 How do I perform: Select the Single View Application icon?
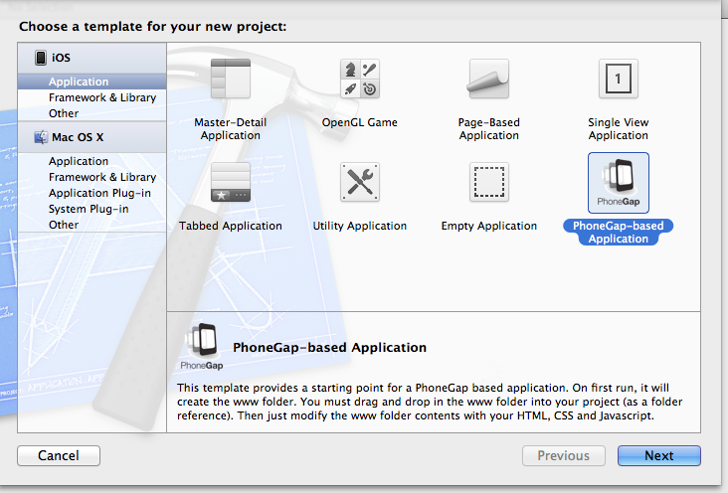pos(619,79)
